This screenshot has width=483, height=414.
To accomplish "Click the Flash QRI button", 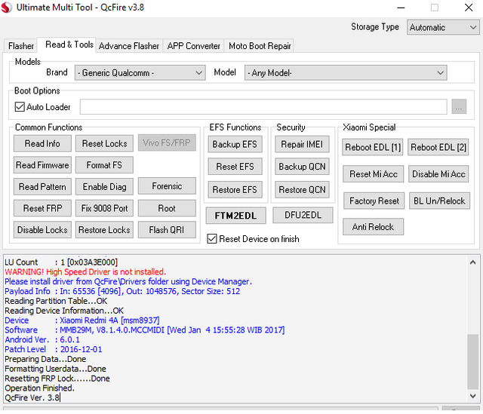I will [x=167, y=230].
